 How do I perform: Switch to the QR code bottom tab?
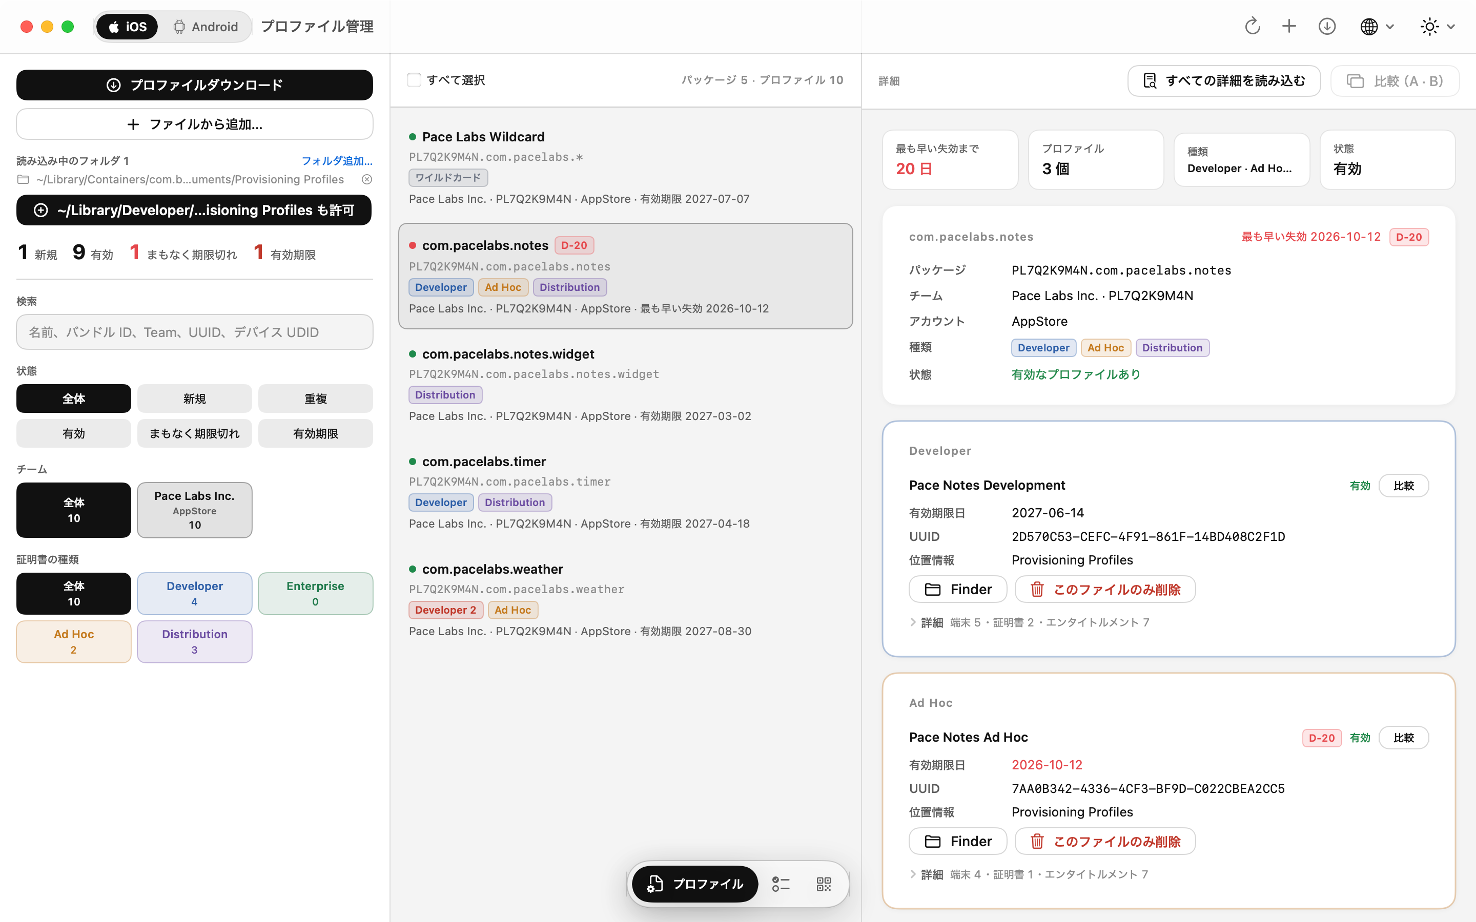tap(824, 884)
